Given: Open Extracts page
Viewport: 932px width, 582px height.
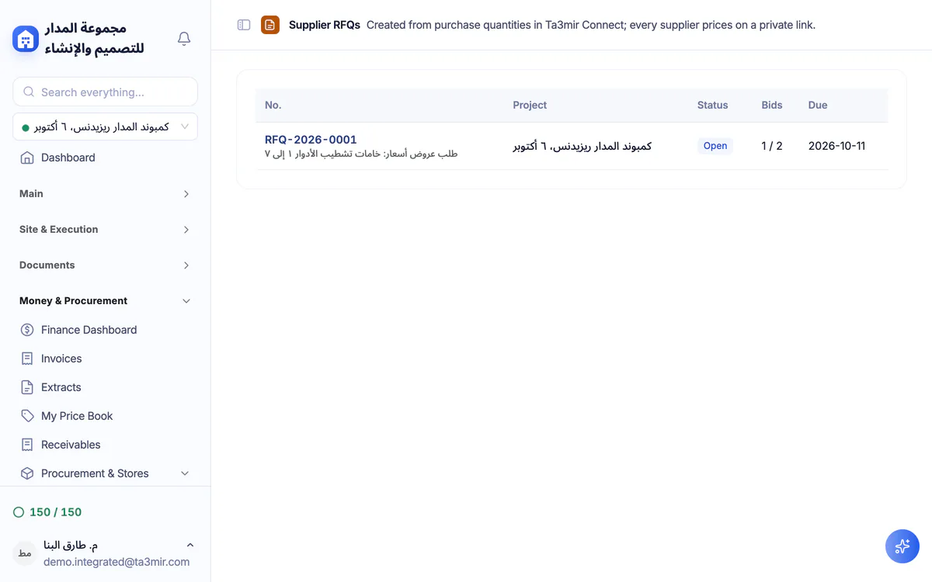Looking at the screenshot, I should [61, 387].
